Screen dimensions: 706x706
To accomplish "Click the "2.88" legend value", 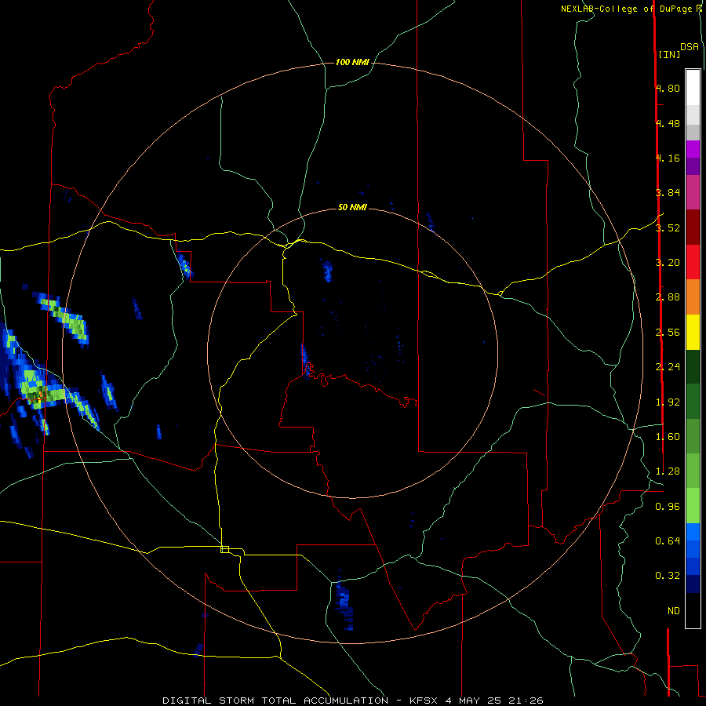I will click(x=668, y=297).
